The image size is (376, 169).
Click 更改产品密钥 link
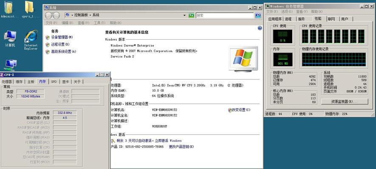coord(181,147)
